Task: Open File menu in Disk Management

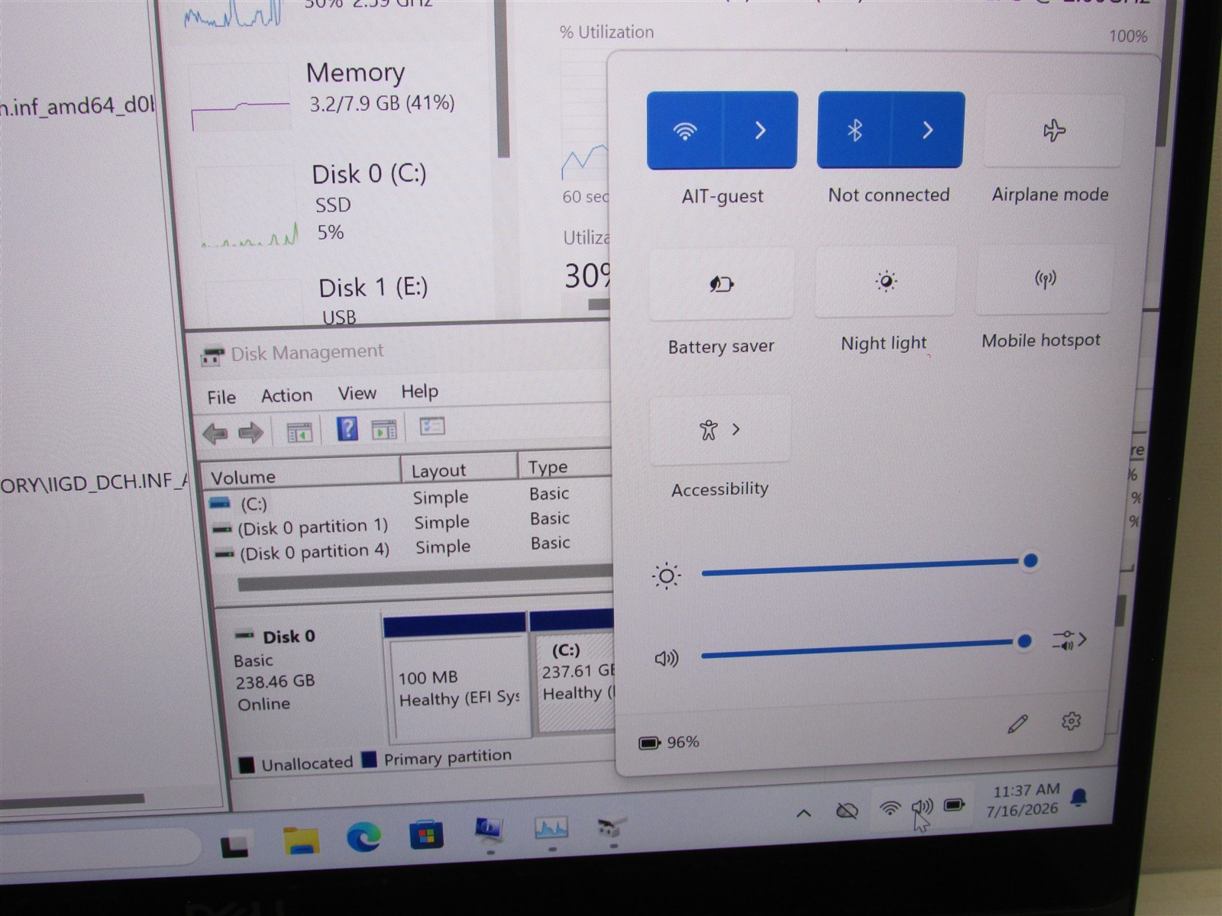Action: pyautogui.click(x=221, y=398)
